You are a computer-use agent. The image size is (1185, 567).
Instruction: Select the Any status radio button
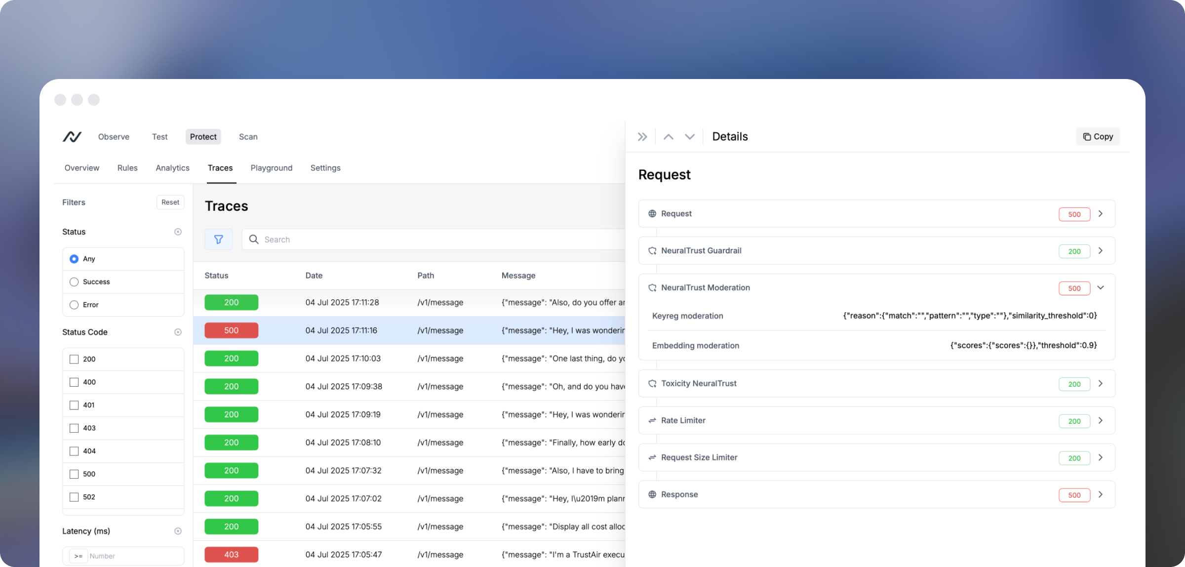pos(74,259)
